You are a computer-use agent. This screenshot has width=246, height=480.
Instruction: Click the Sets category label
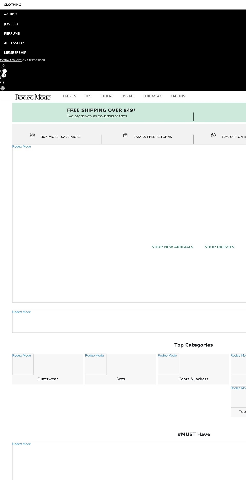[120, 379]
